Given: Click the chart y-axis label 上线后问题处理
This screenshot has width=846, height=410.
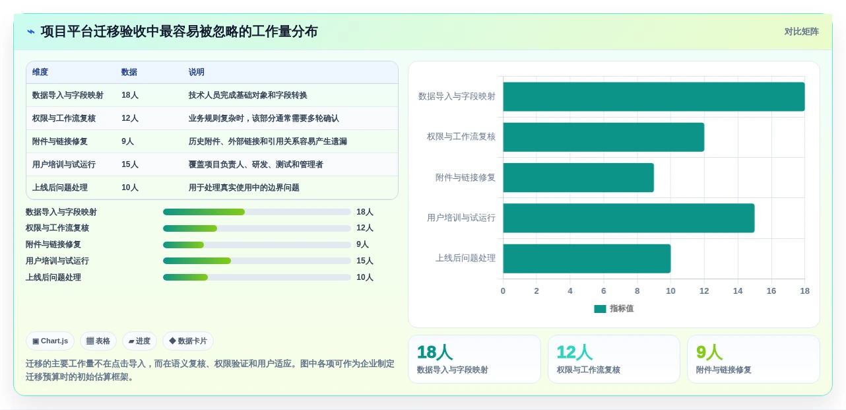Looking at the screenshot, I should tap(465, 258).
